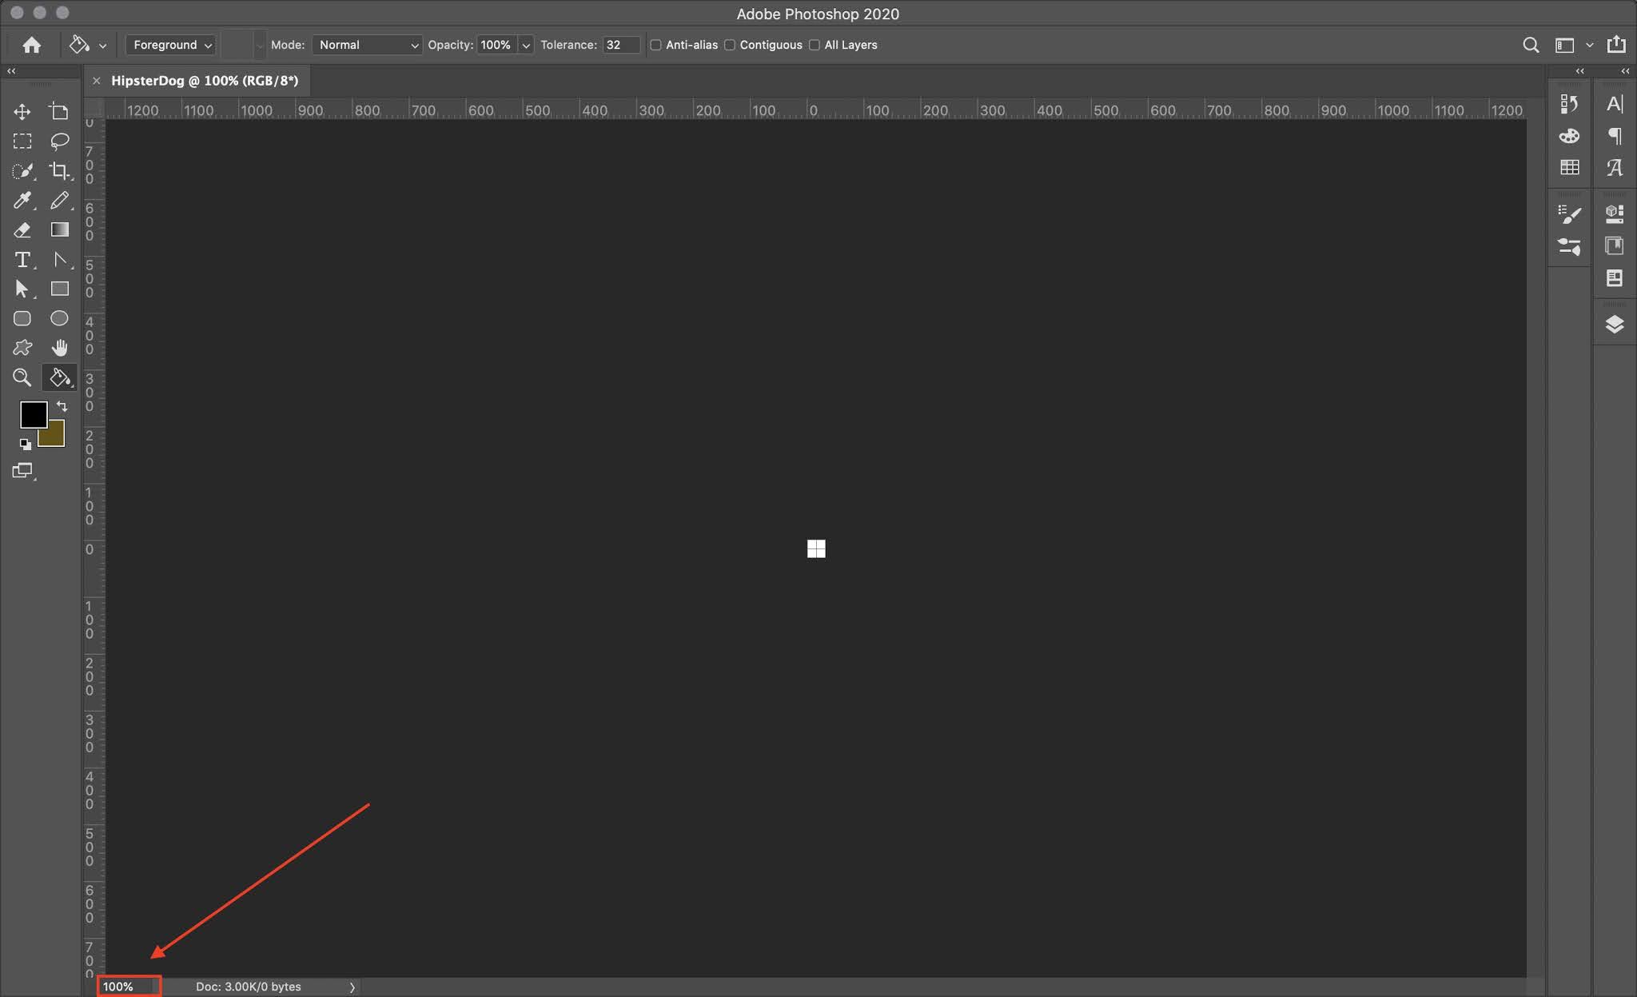Image resolution: width=1637 pixels, height=997 pixels.
Task: Select the Lasso tool
Action: [59, 142]
